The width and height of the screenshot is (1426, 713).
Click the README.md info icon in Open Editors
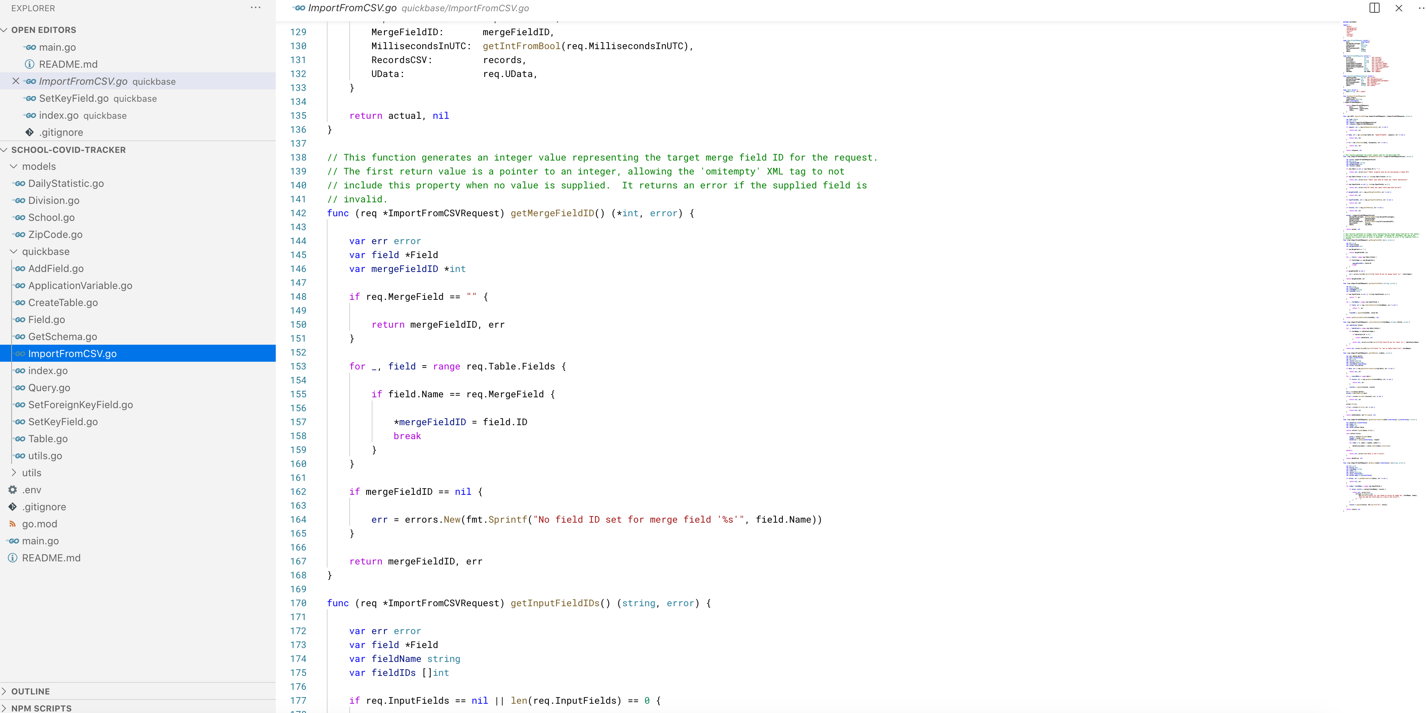[30, 64]
